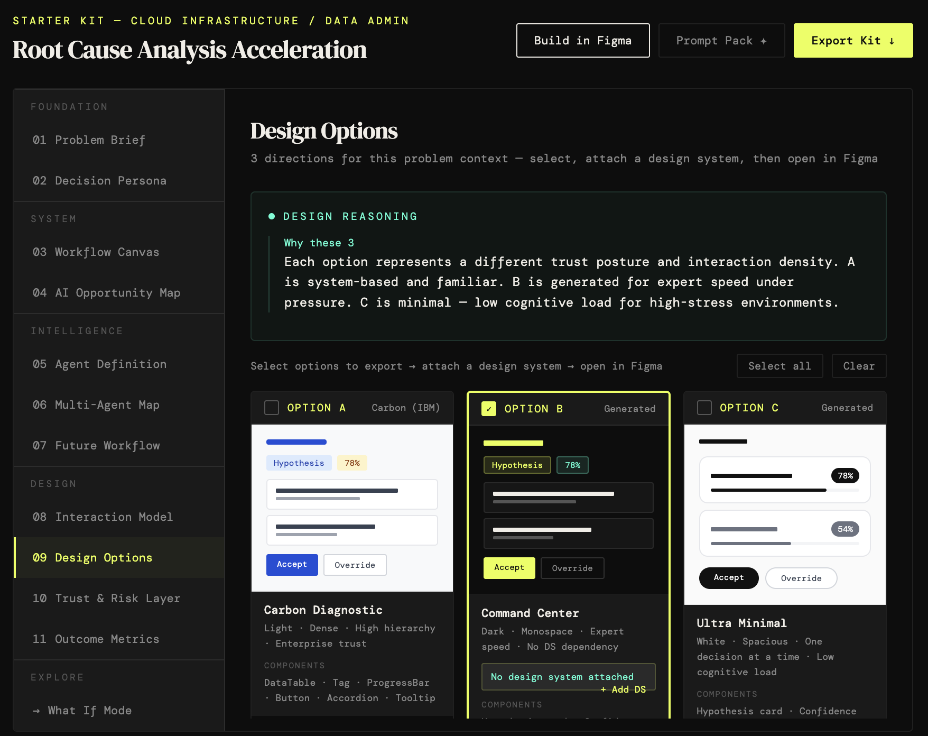Click blue Accept button in Option A preview
The width and height of the screenshot is (928, 736).
292,565
